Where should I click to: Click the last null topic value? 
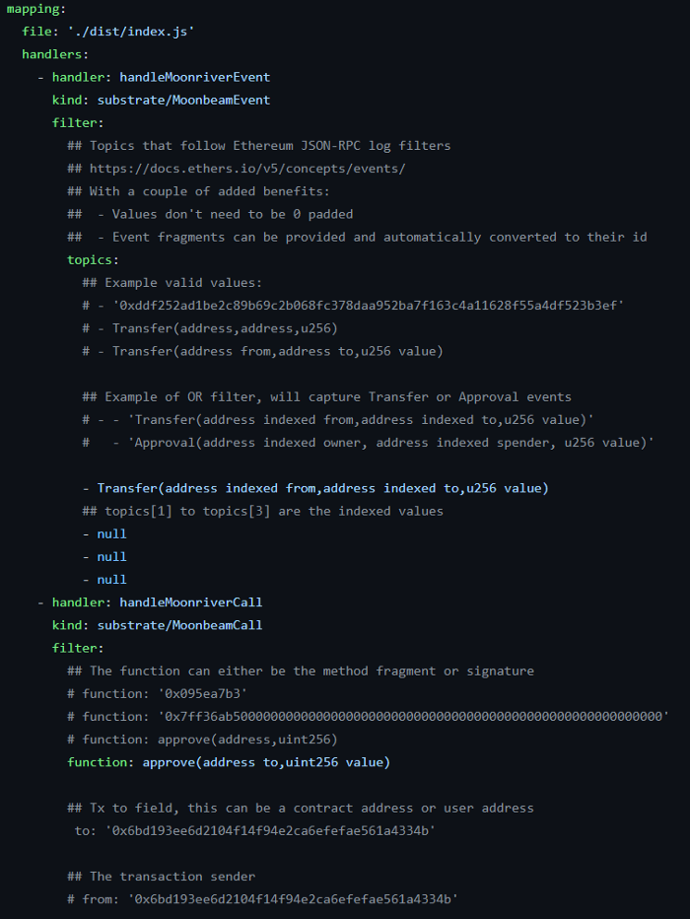point(111,580)
